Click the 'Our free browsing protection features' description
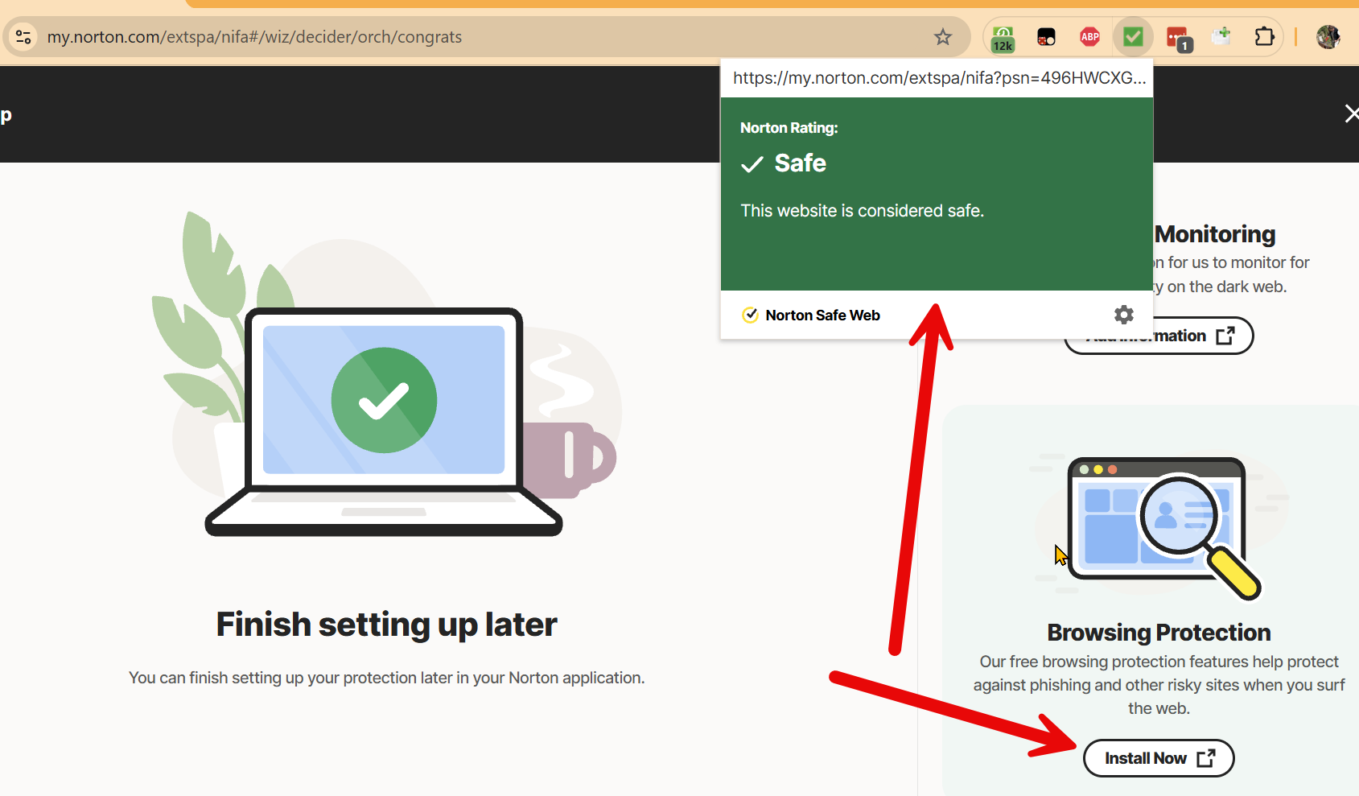 (x=1159, y=685)
